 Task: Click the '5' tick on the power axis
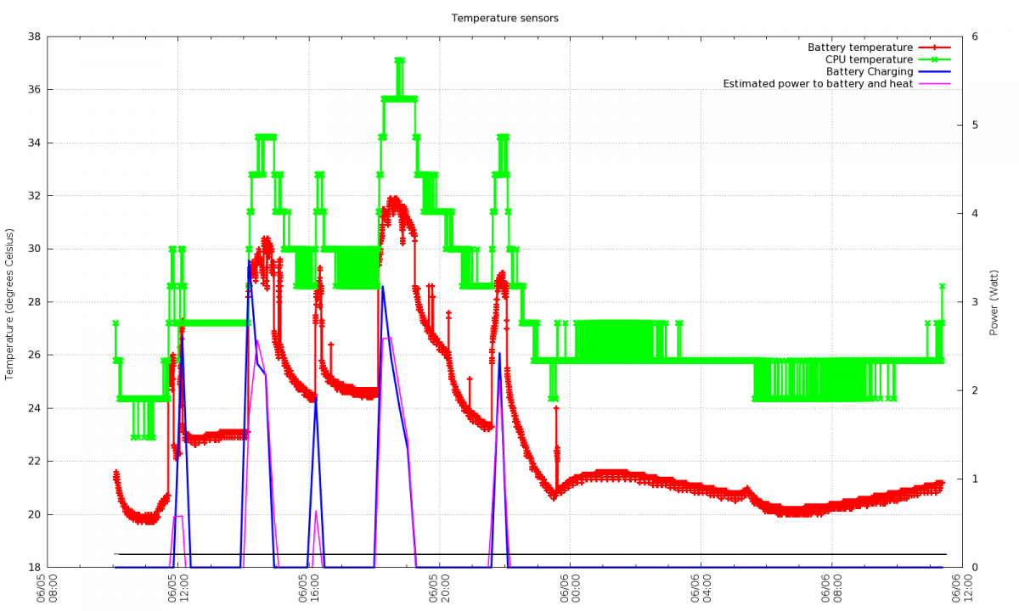977,126
